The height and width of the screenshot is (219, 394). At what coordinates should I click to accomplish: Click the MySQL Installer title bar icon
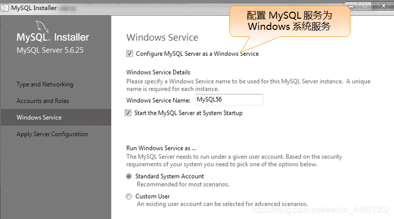[4, 8]
